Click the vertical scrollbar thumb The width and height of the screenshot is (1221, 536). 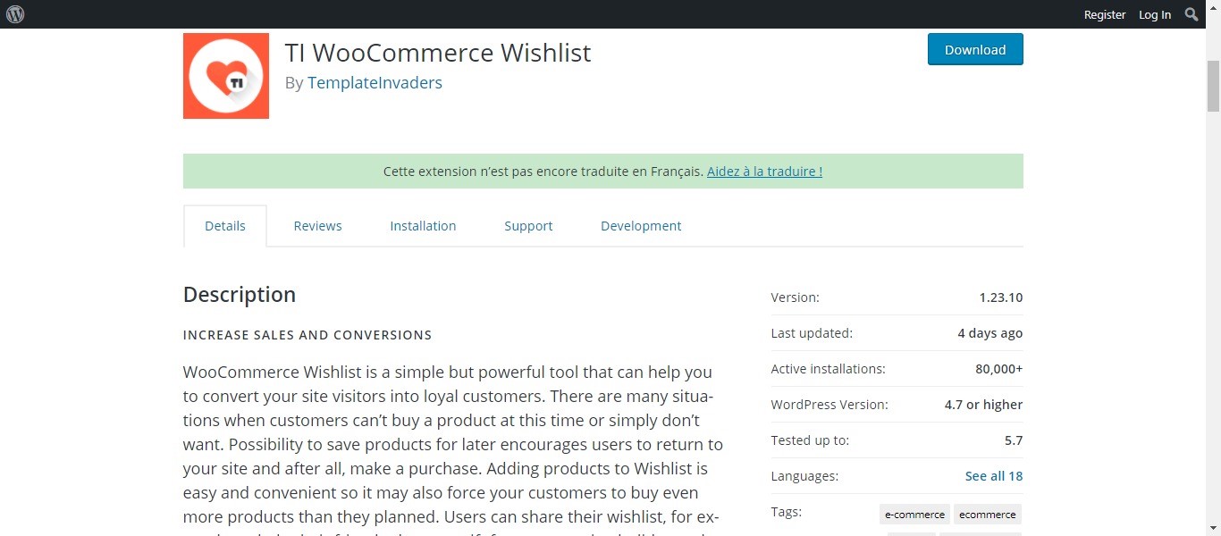pyautogui.click(x=1213, y=85)
